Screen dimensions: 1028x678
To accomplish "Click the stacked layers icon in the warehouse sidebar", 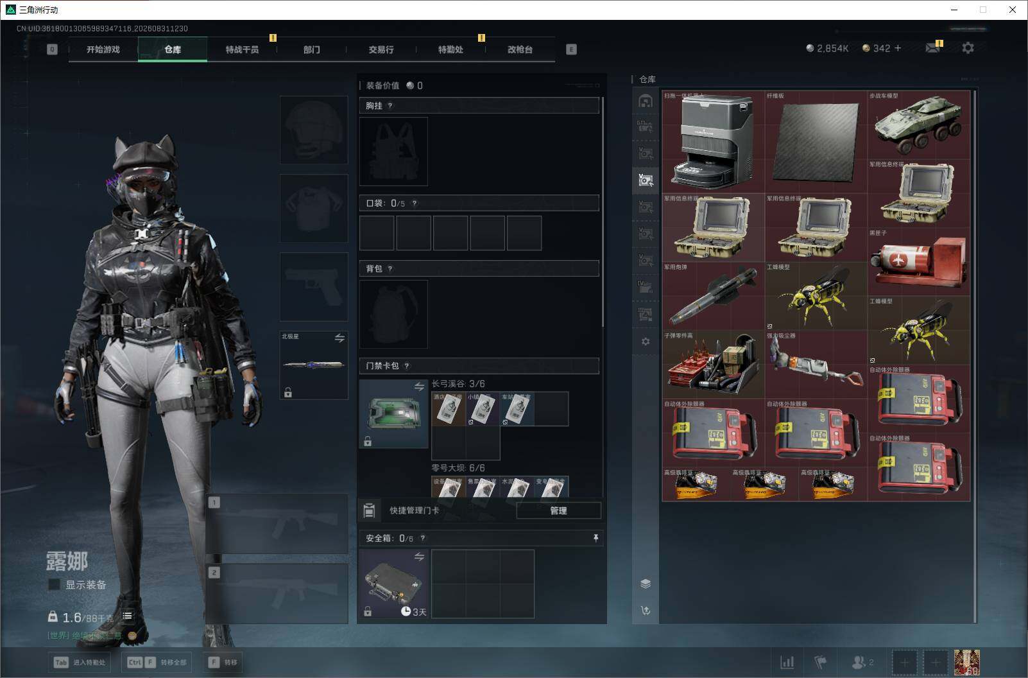I will click(646, 584).
